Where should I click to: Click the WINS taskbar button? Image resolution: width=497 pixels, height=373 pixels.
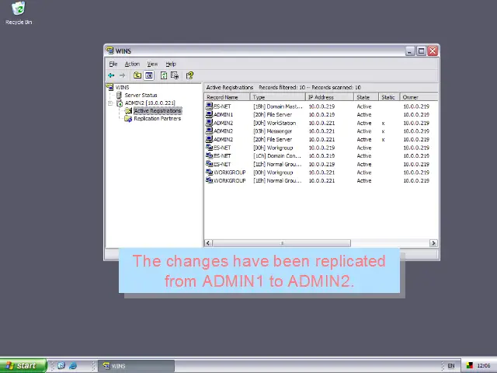point(137,366)
